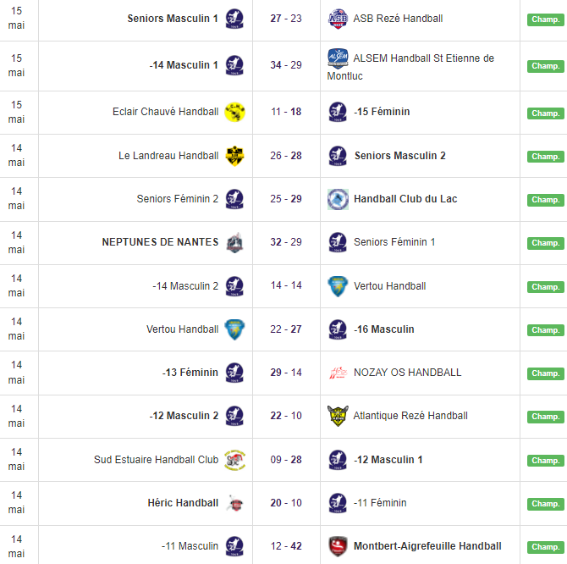
Task: Select the Vertou Handball opponent of -14 Masculin 2
Action: (x=389, y=286)
